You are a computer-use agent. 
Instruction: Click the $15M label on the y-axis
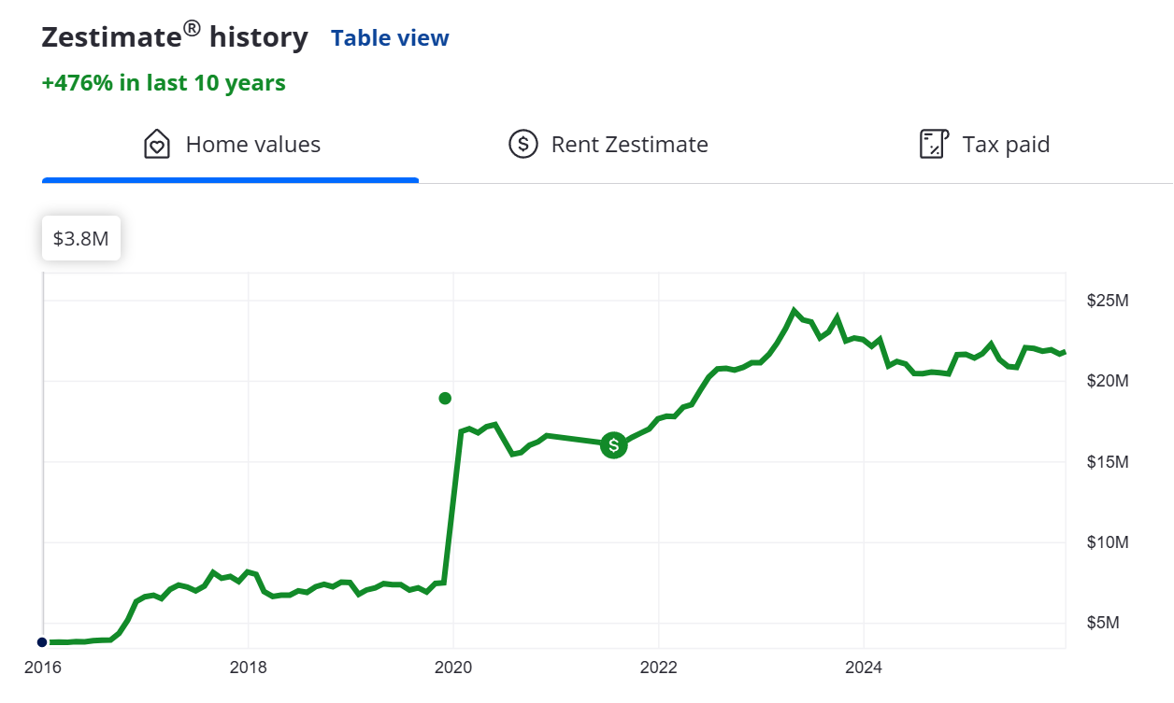coord(1108,462)
